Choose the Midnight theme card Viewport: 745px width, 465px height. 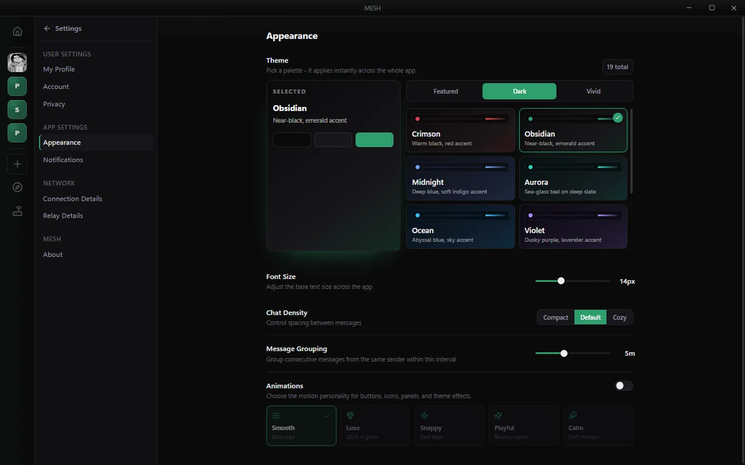pos(461,179)
